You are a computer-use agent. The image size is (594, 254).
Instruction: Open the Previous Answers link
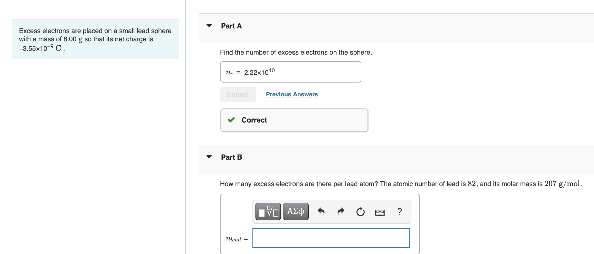292,94
